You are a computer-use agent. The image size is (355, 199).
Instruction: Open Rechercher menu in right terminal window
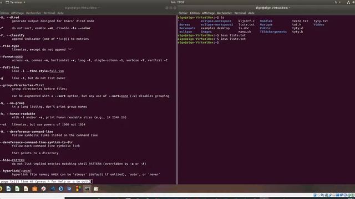pyautogui.click(x=224, y=13)
